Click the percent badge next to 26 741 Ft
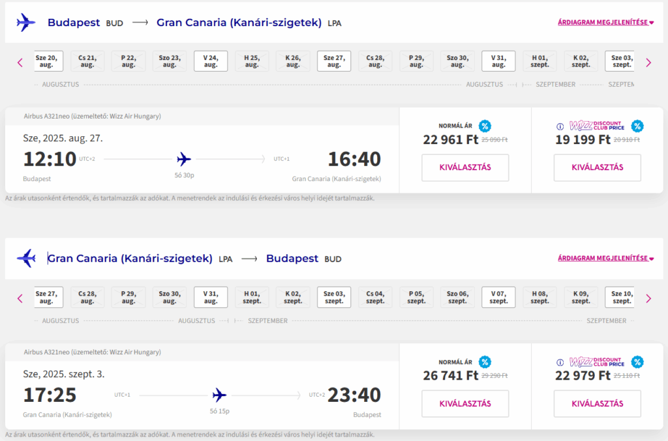 click(x=485, y=362)
